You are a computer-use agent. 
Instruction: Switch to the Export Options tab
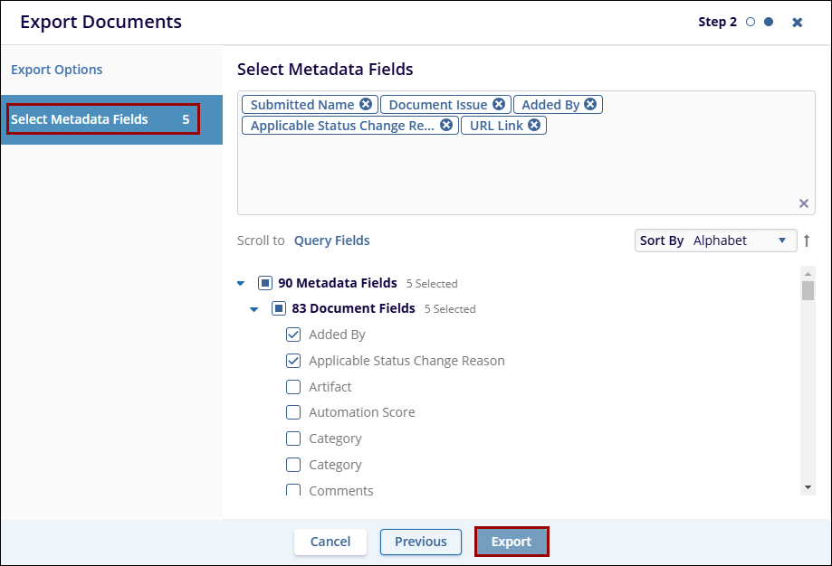tap(57, 70)
